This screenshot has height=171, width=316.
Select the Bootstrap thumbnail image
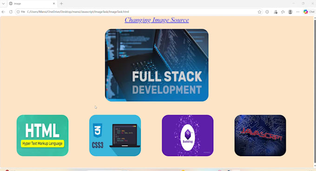[x=188, y=135]
